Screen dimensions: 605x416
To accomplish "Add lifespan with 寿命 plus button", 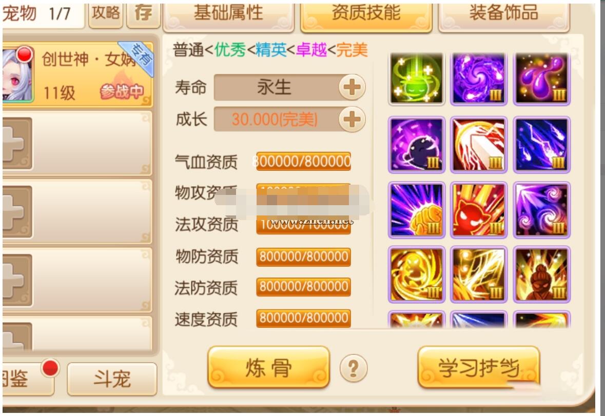I will click(x=352, y=87).
